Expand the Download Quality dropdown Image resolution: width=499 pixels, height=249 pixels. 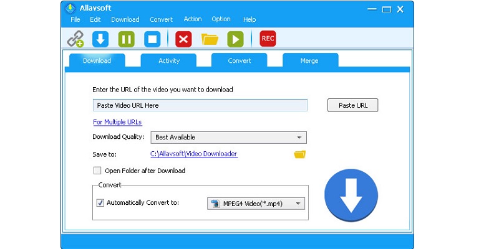tap(228, 138)
